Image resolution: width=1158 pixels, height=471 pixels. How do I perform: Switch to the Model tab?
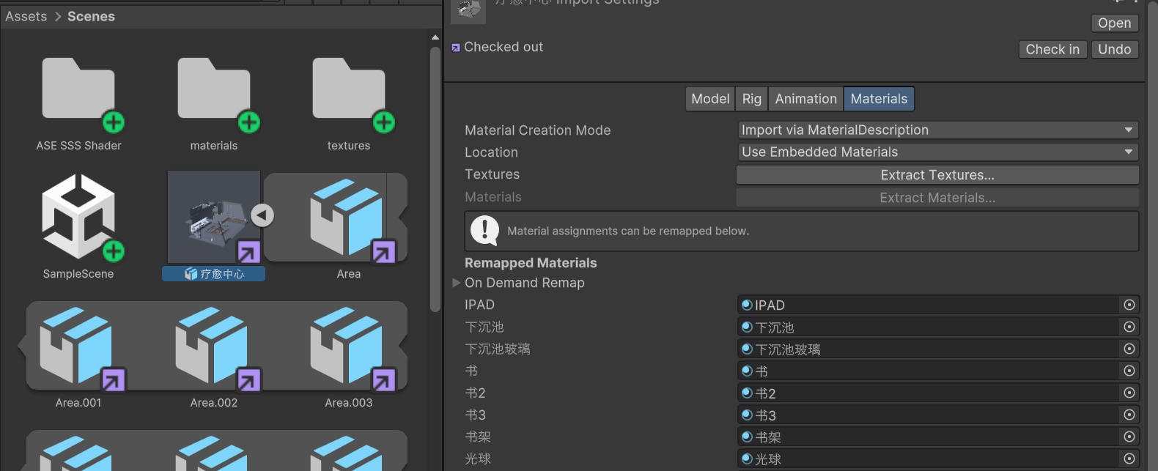(709, 99)
